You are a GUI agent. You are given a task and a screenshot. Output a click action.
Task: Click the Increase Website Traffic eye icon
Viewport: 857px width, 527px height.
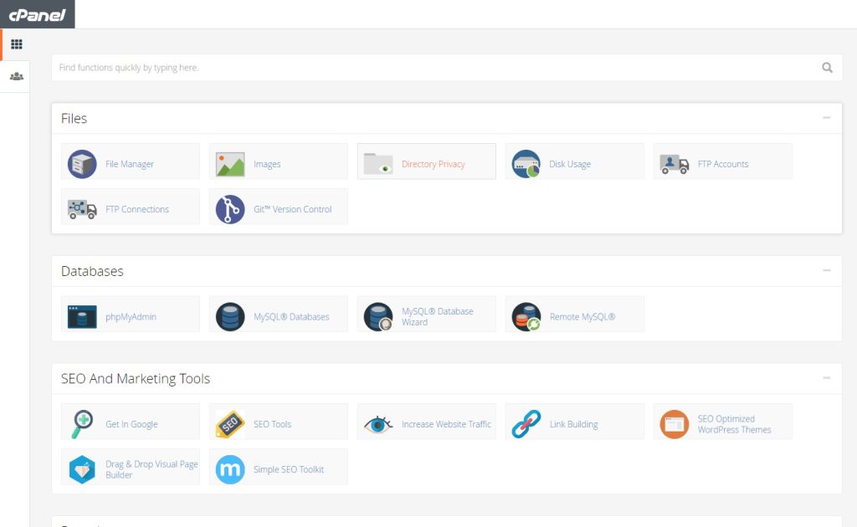[378, 424]
